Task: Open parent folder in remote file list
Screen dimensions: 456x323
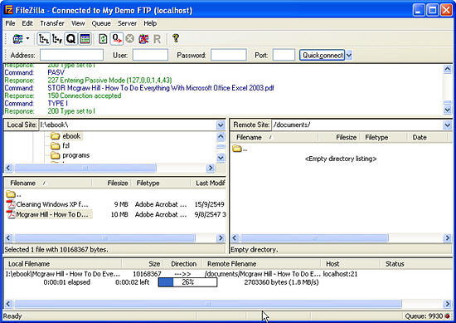Action: tap(240, 149)
